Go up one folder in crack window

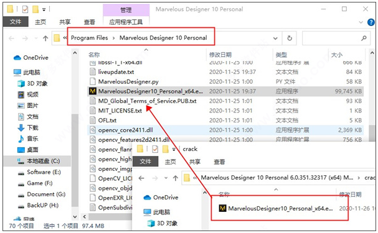176,178
